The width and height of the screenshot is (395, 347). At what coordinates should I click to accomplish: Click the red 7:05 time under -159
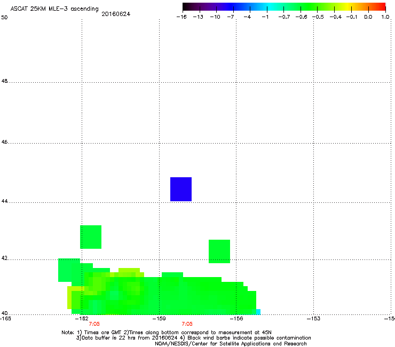(187, 324)
